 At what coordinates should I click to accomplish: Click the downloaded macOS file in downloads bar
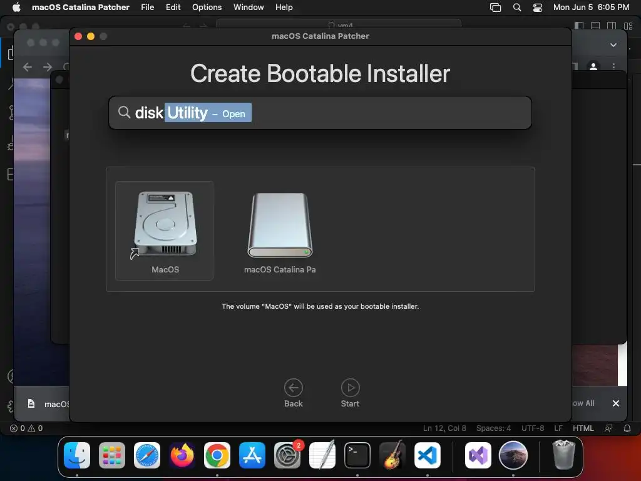48,404
